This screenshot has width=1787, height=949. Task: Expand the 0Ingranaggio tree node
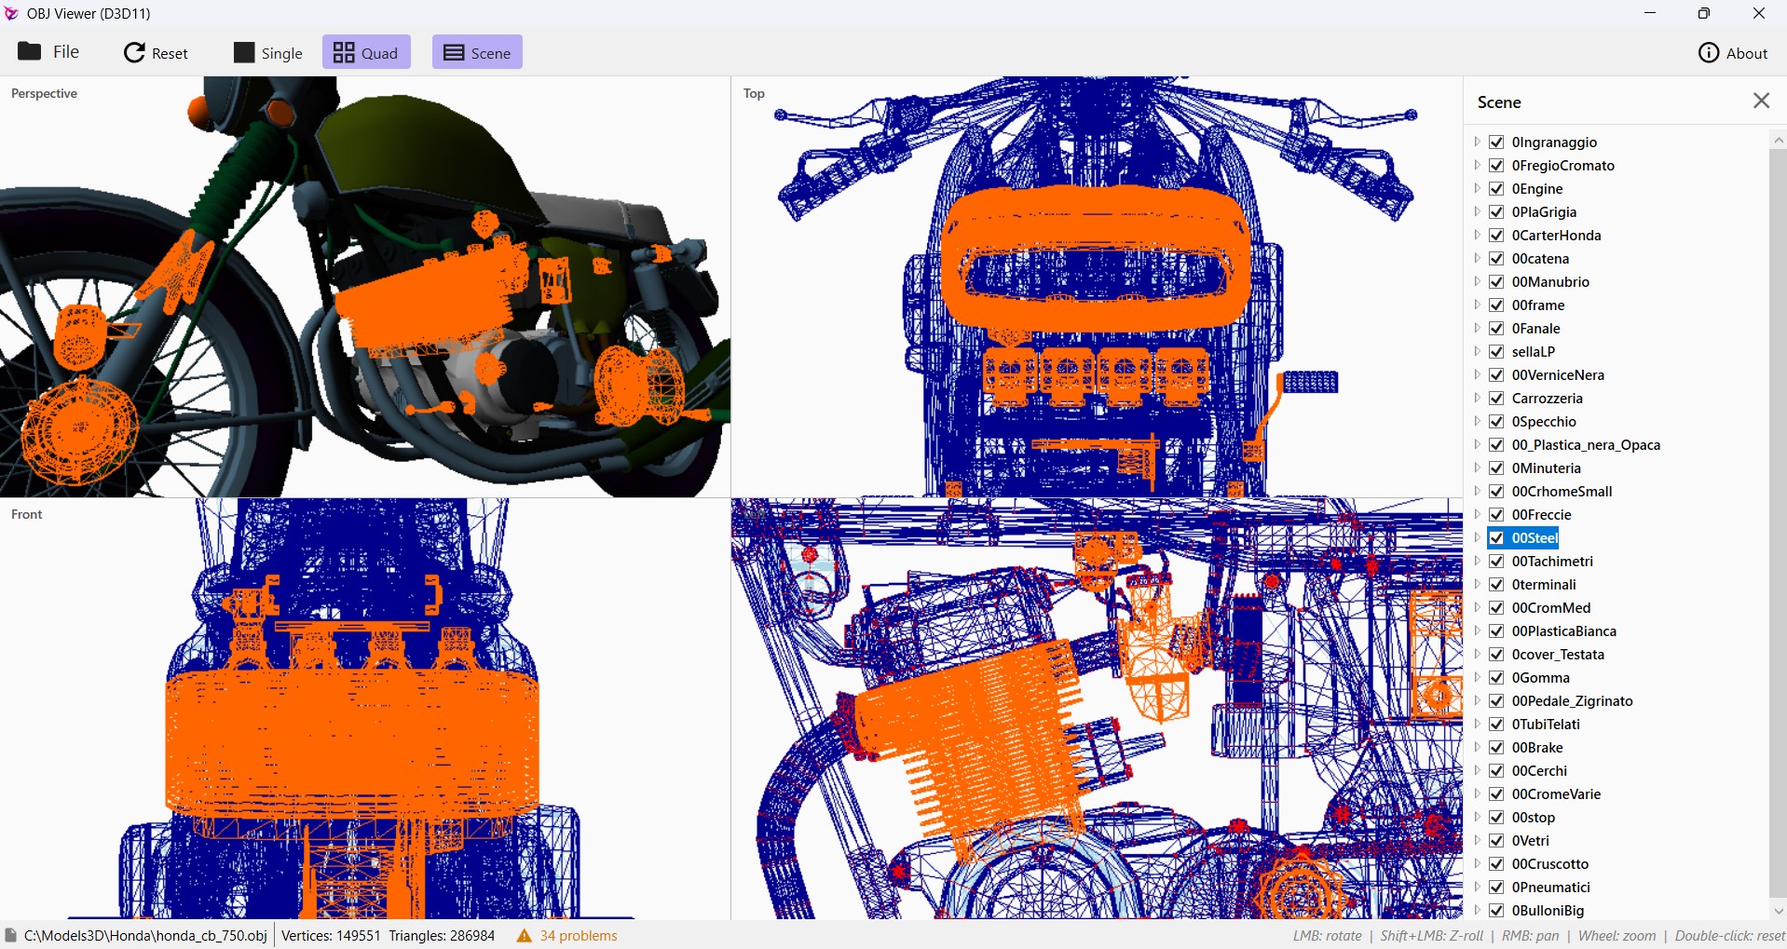[x=1478, y=142]
